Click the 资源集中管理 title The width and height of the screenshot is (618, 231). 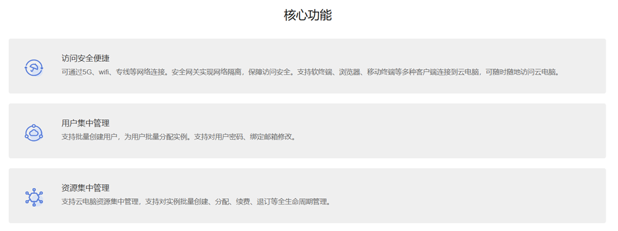tap(85, 188)
